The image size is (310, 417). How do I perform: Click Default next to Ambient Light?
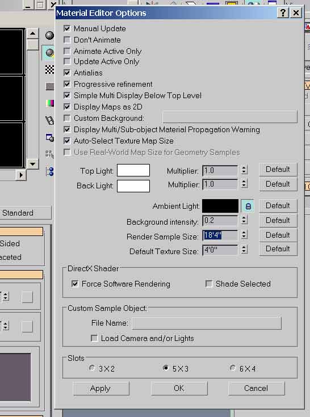278,205
